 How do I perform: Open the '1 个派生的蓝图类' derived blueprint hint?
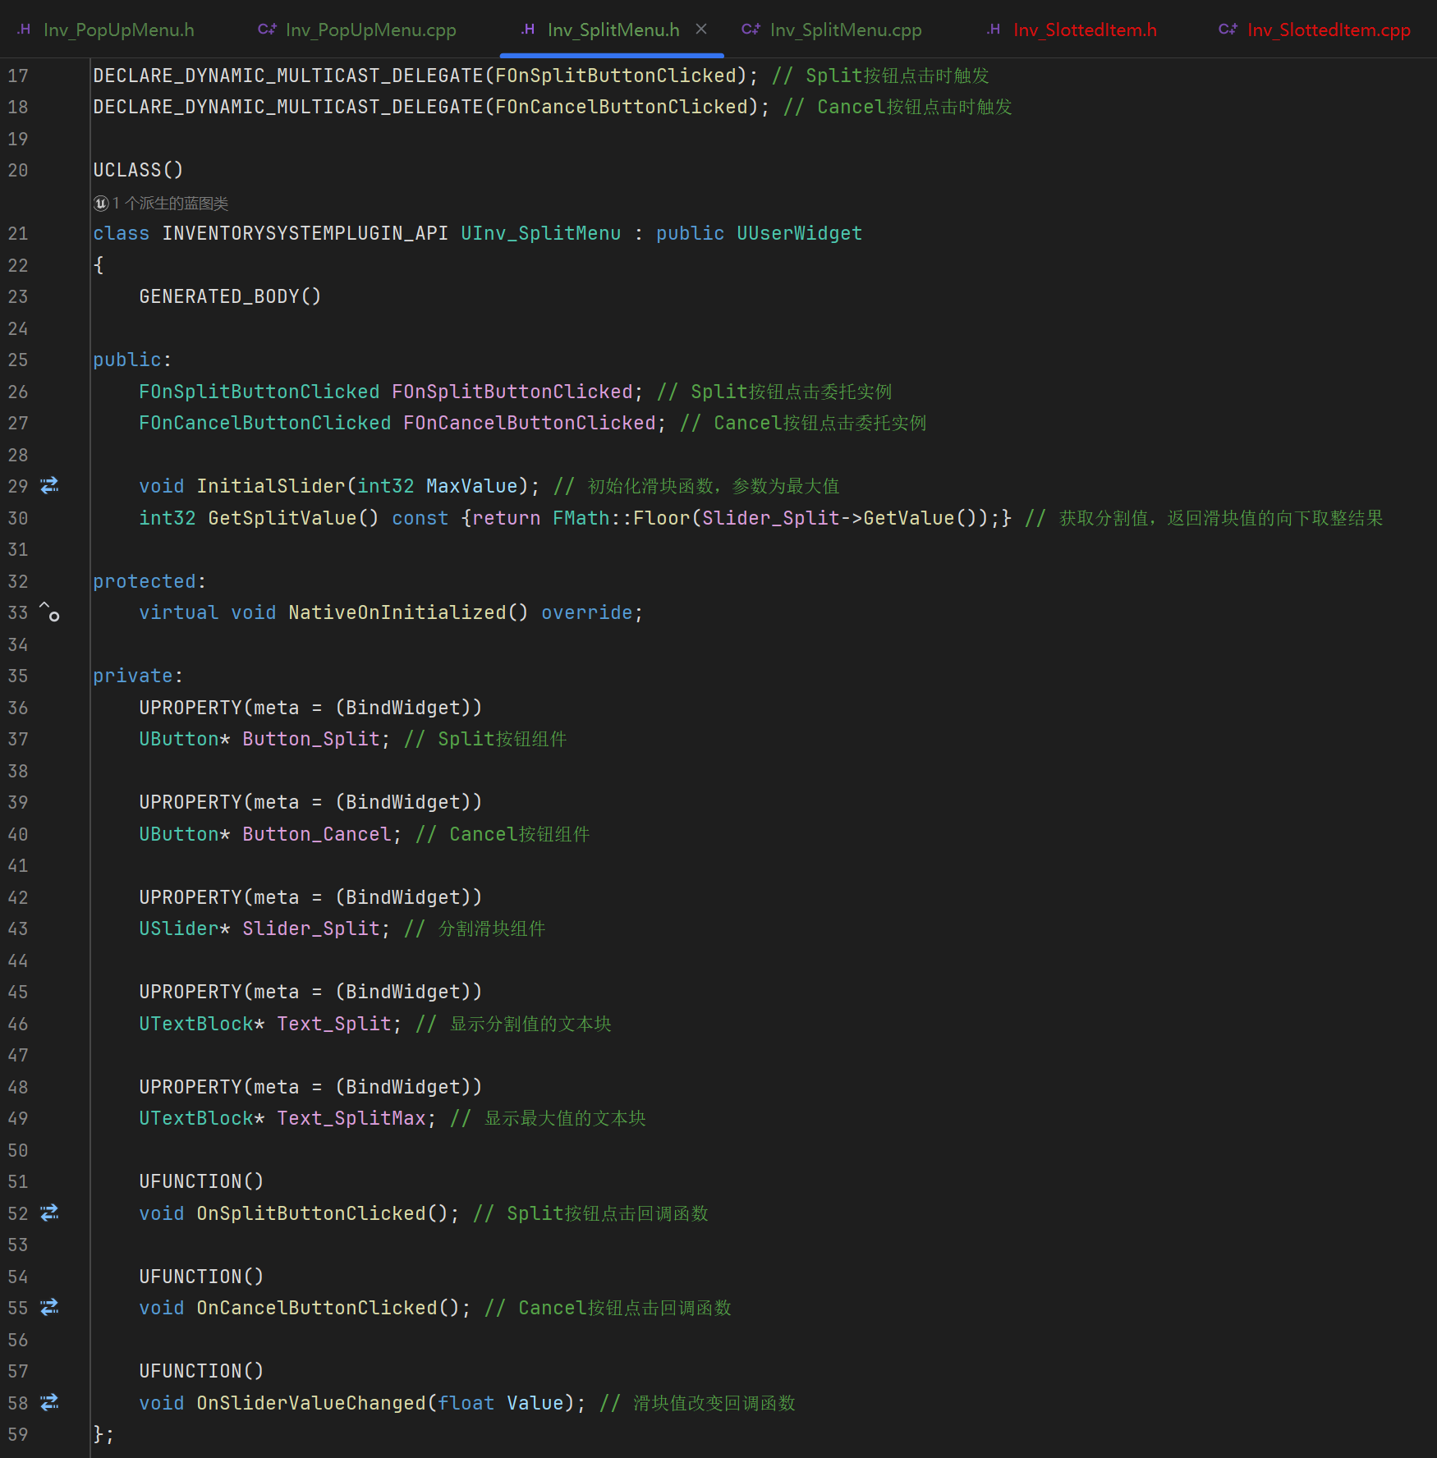point(162,203)
